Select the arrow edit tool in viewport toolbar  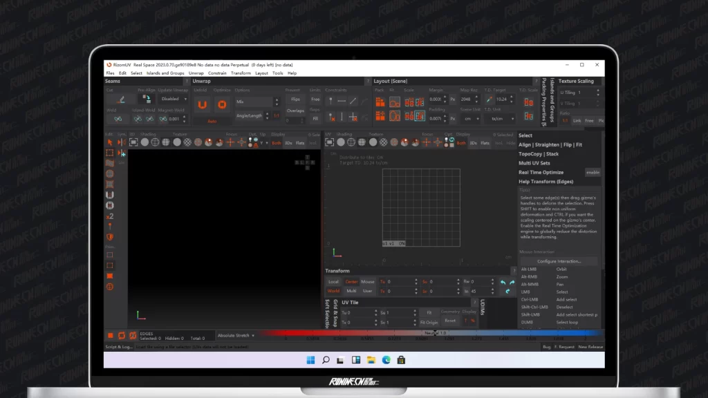[109, 142]
